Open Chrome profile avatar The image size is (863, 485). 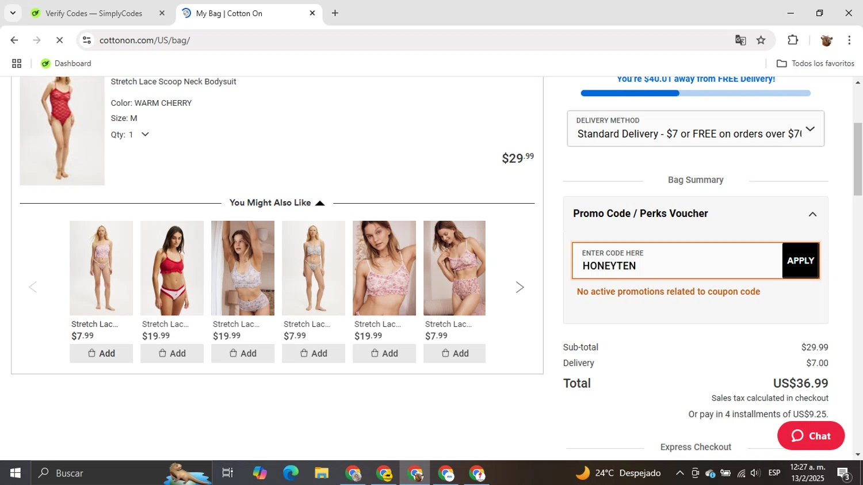click(x=827, y=40)
